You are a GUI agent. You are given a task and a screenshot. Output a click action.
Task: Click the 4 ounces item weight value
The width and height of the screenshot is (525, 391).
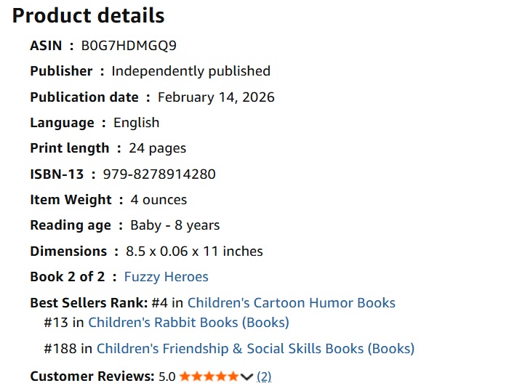(159, 200)
